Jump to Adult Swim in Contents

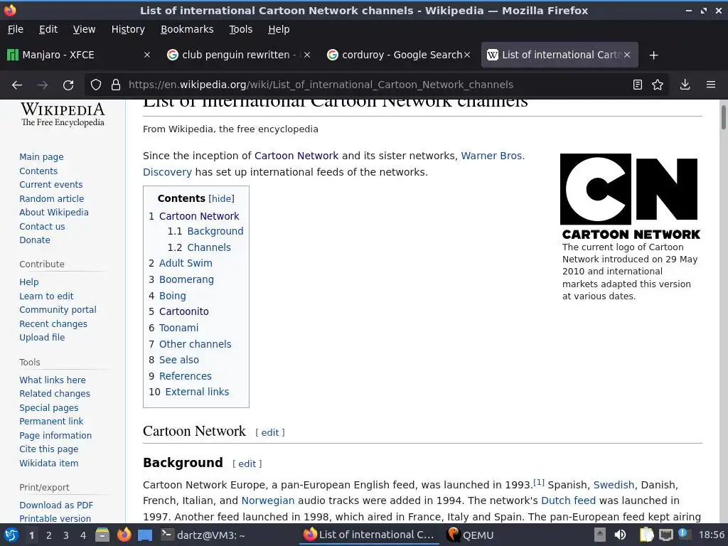tap(186, 263)
